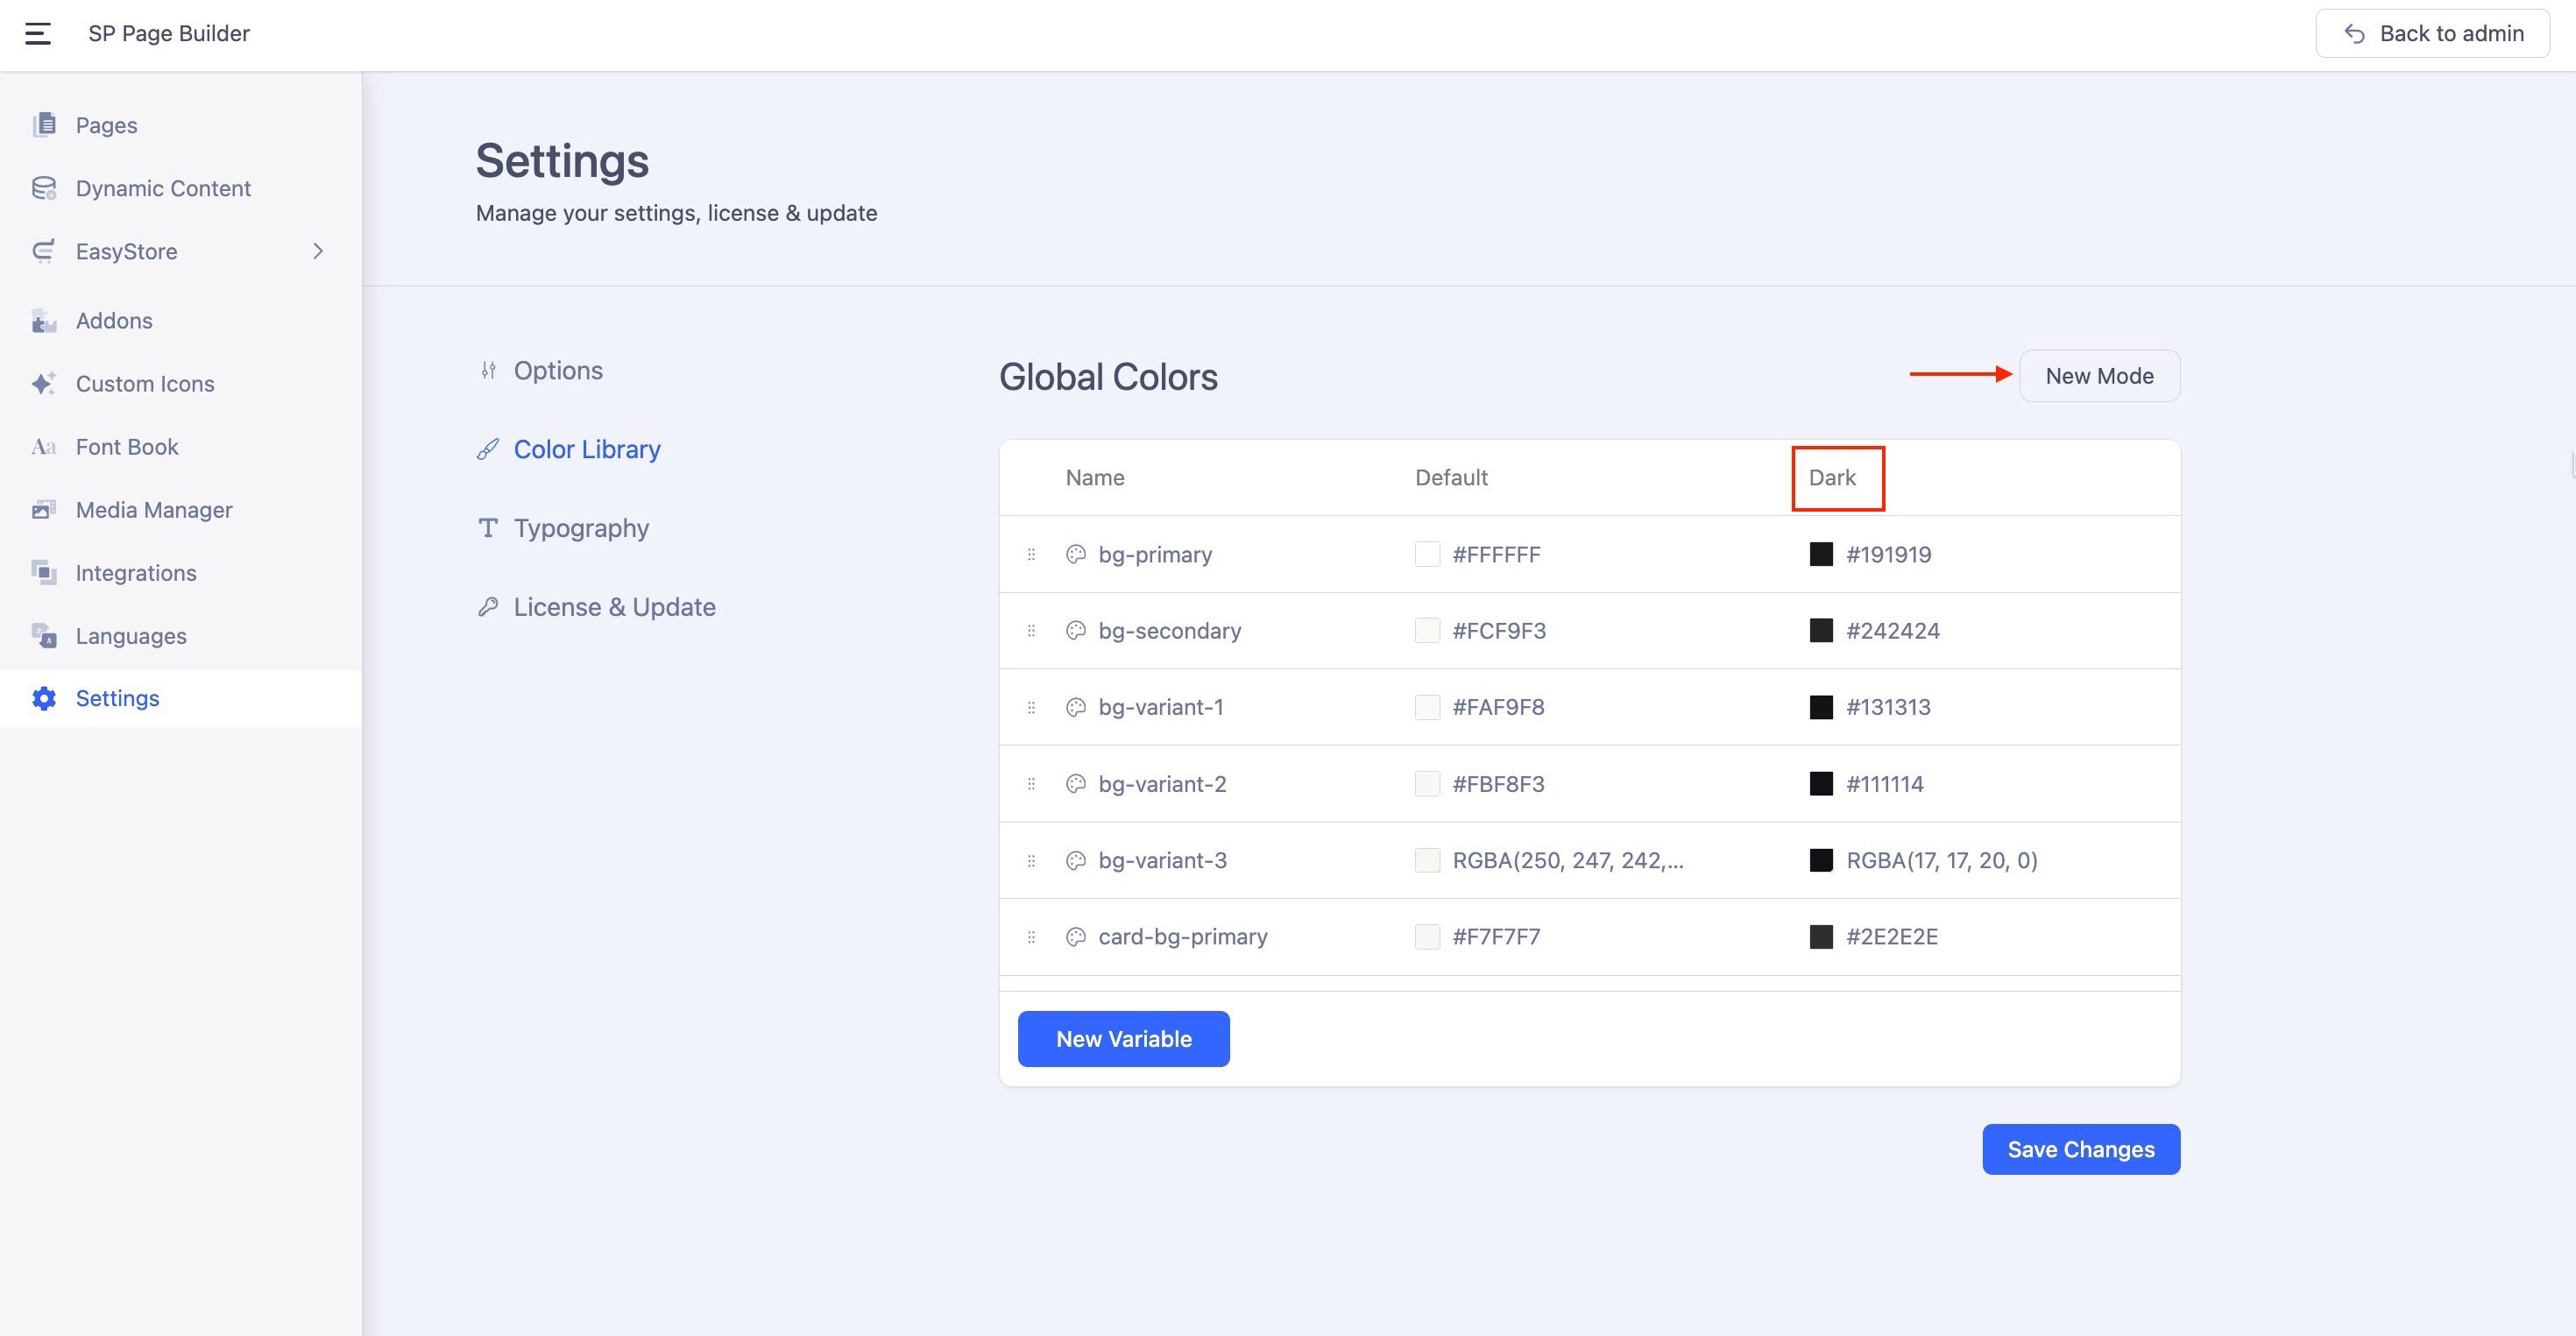This screenshot has width=2576, height=1336.
Task: Toggle the hamburger menu icon
Action: coord(38,34)
